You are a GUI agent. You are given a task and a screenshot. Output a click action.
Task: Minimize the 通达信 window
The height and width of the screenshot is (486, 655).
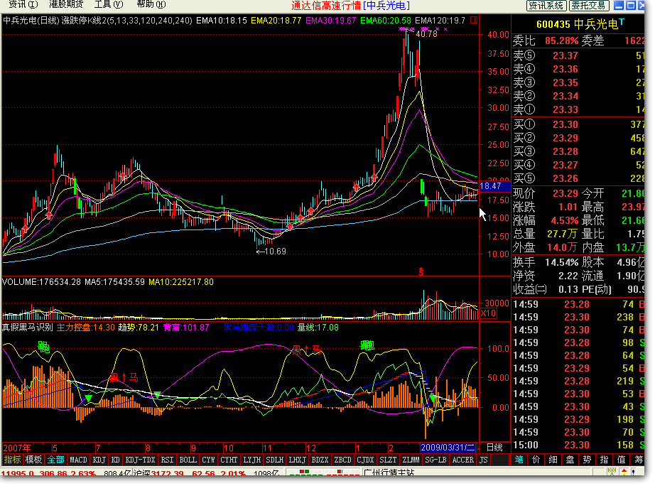click(619, 6)
